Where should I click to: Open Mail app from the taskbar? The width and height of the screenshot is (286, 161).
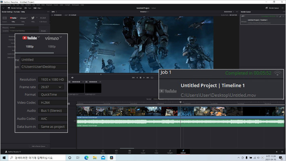click(103, 158)
